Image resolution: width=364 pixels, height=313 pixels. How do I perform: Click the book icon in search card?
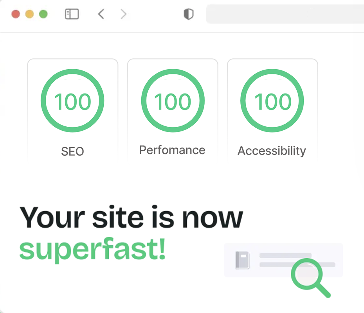[243, 260]
